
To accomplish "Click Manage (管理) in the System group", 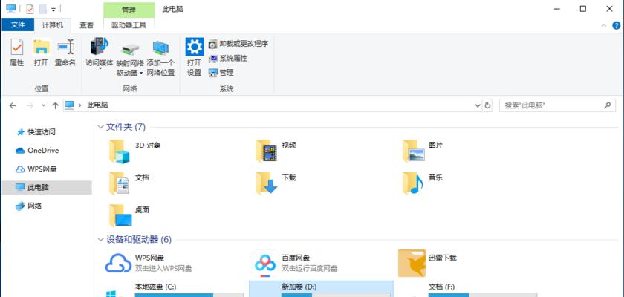I will pyautogui.click(x=221, y=72).
